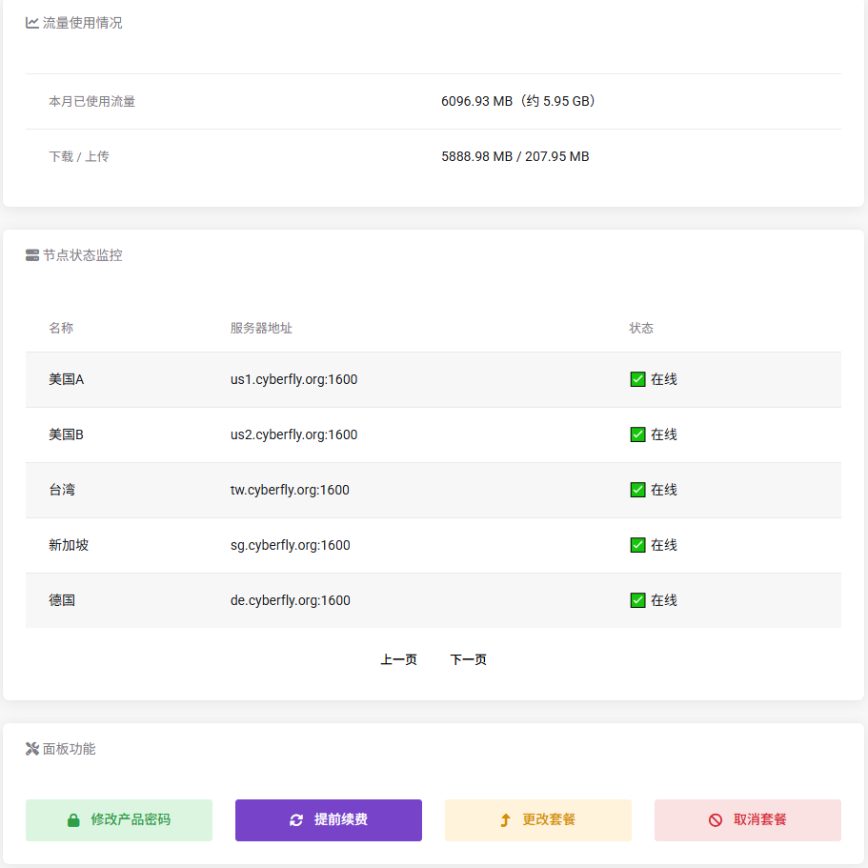Select the 状态 column header
Image resolution: width=868 pixels, height=868 pixels.
[641, 328]
